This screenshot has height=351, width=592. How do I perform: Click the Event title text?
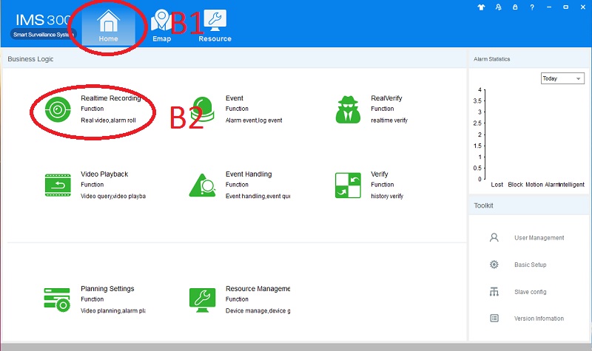coord(235,98)
